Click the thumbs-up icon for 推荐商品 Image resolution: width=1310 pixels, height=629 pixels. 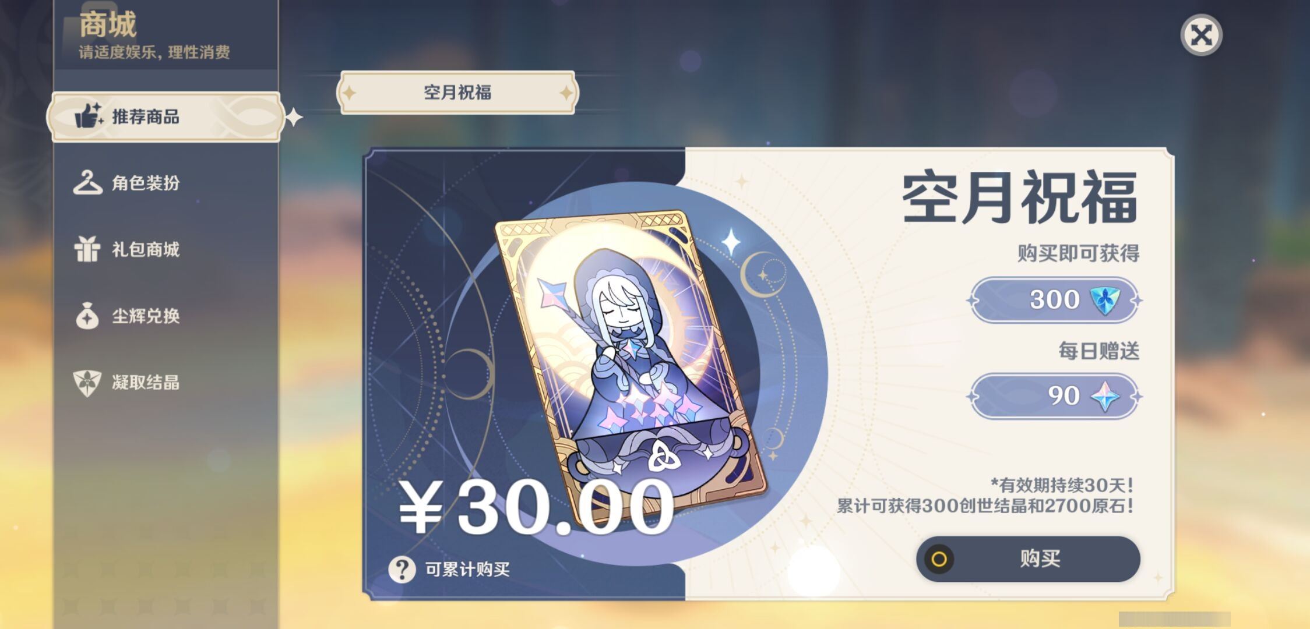(89, 116)
